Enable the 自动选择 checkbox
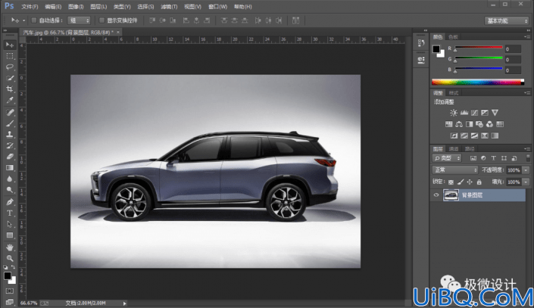 point(34,20)
